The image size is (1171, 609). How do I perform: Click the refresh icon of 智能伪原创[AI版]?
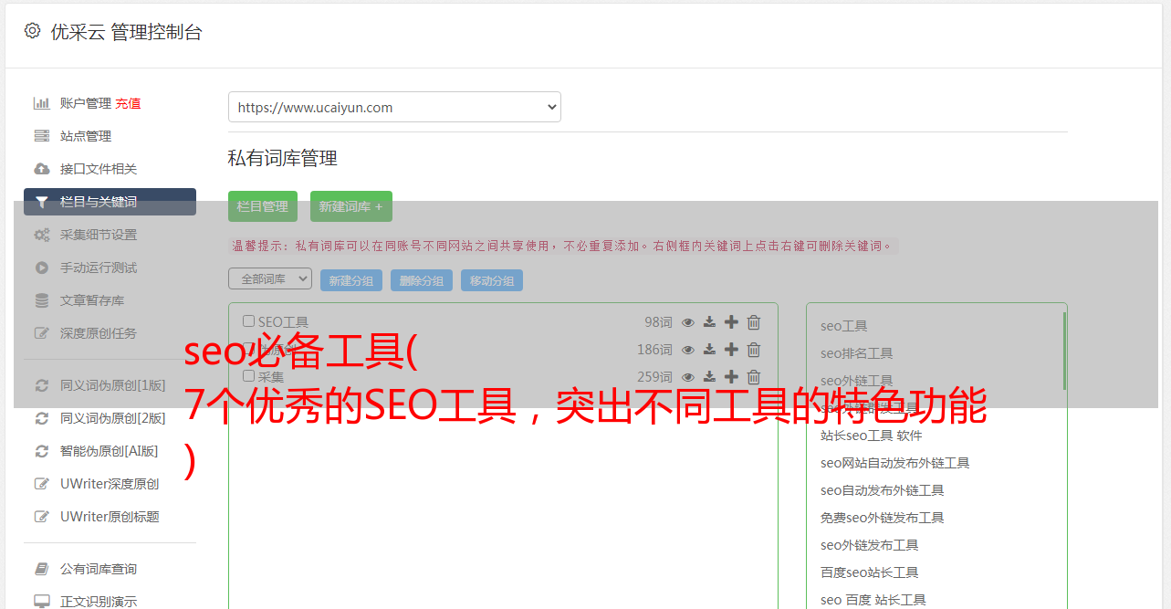pyautogui.click(x=42, y=451)
